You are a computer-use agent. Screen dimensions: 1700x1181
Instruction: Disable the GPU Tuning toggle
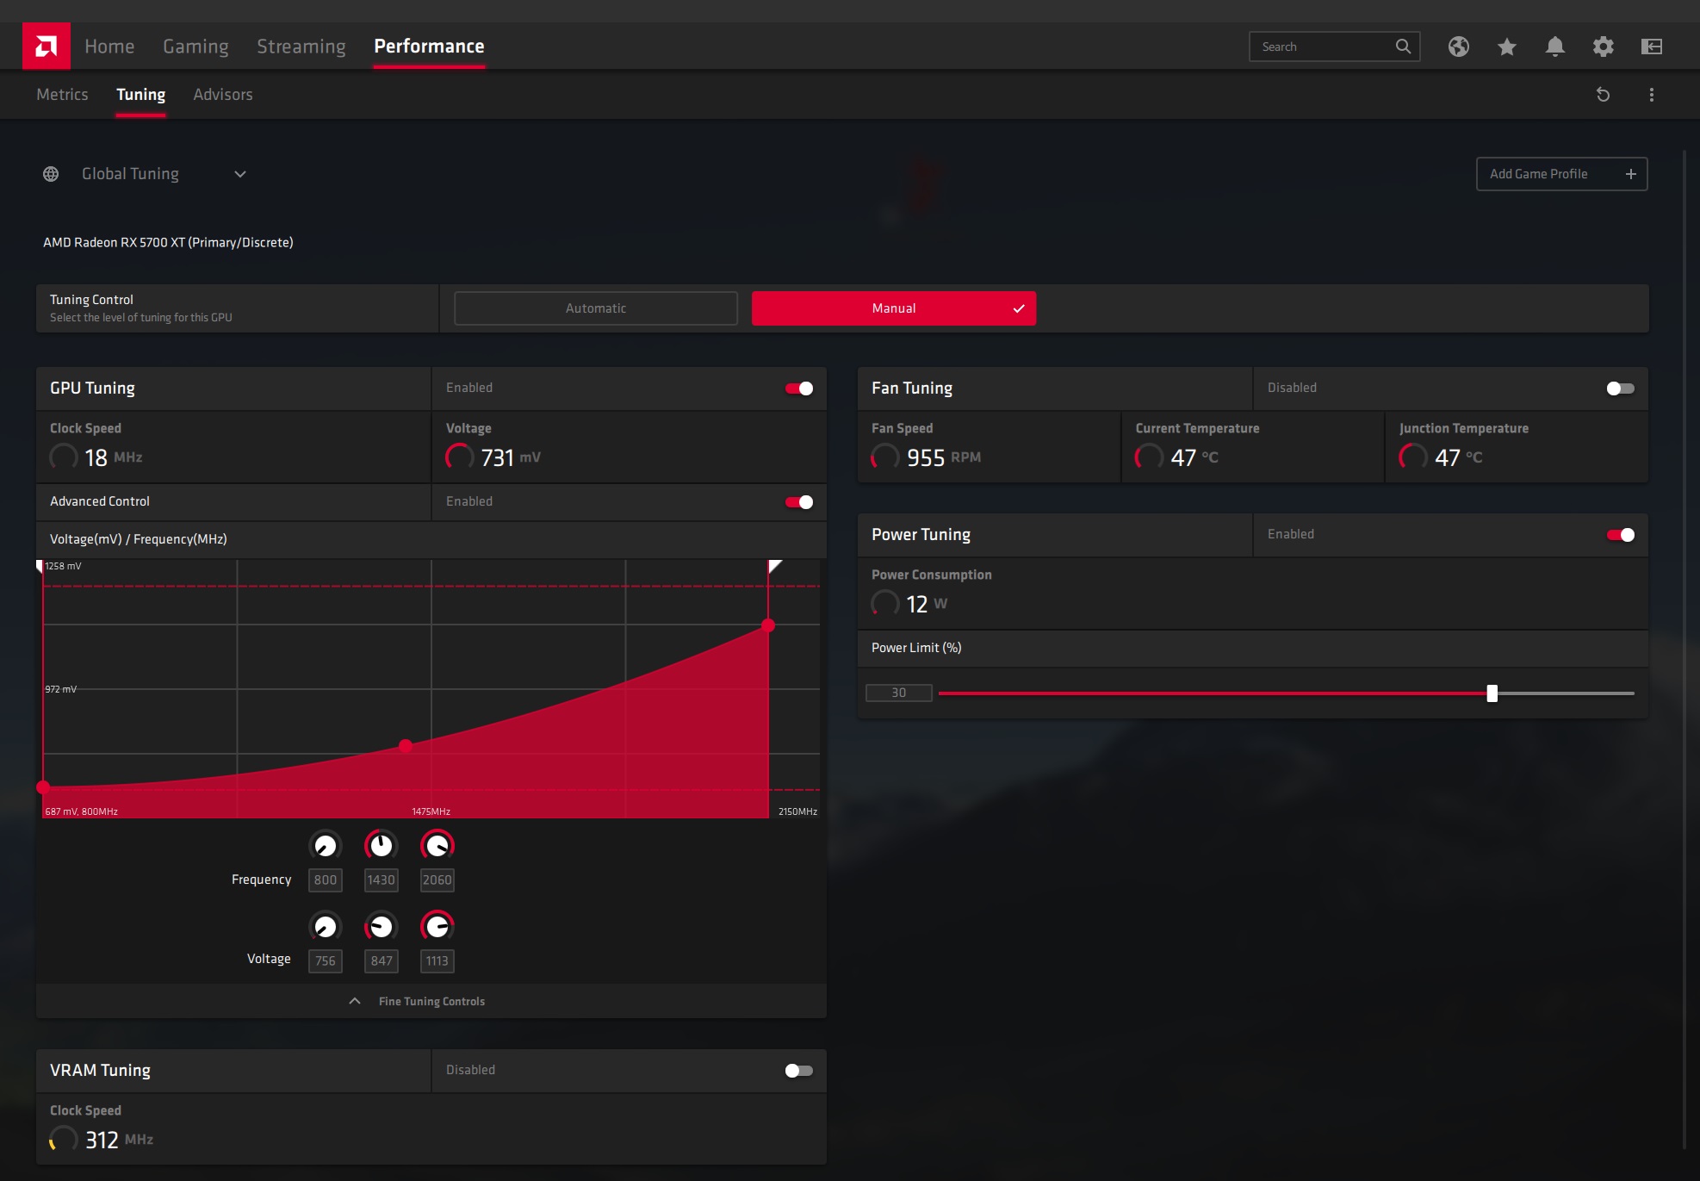tap(798, 388)
